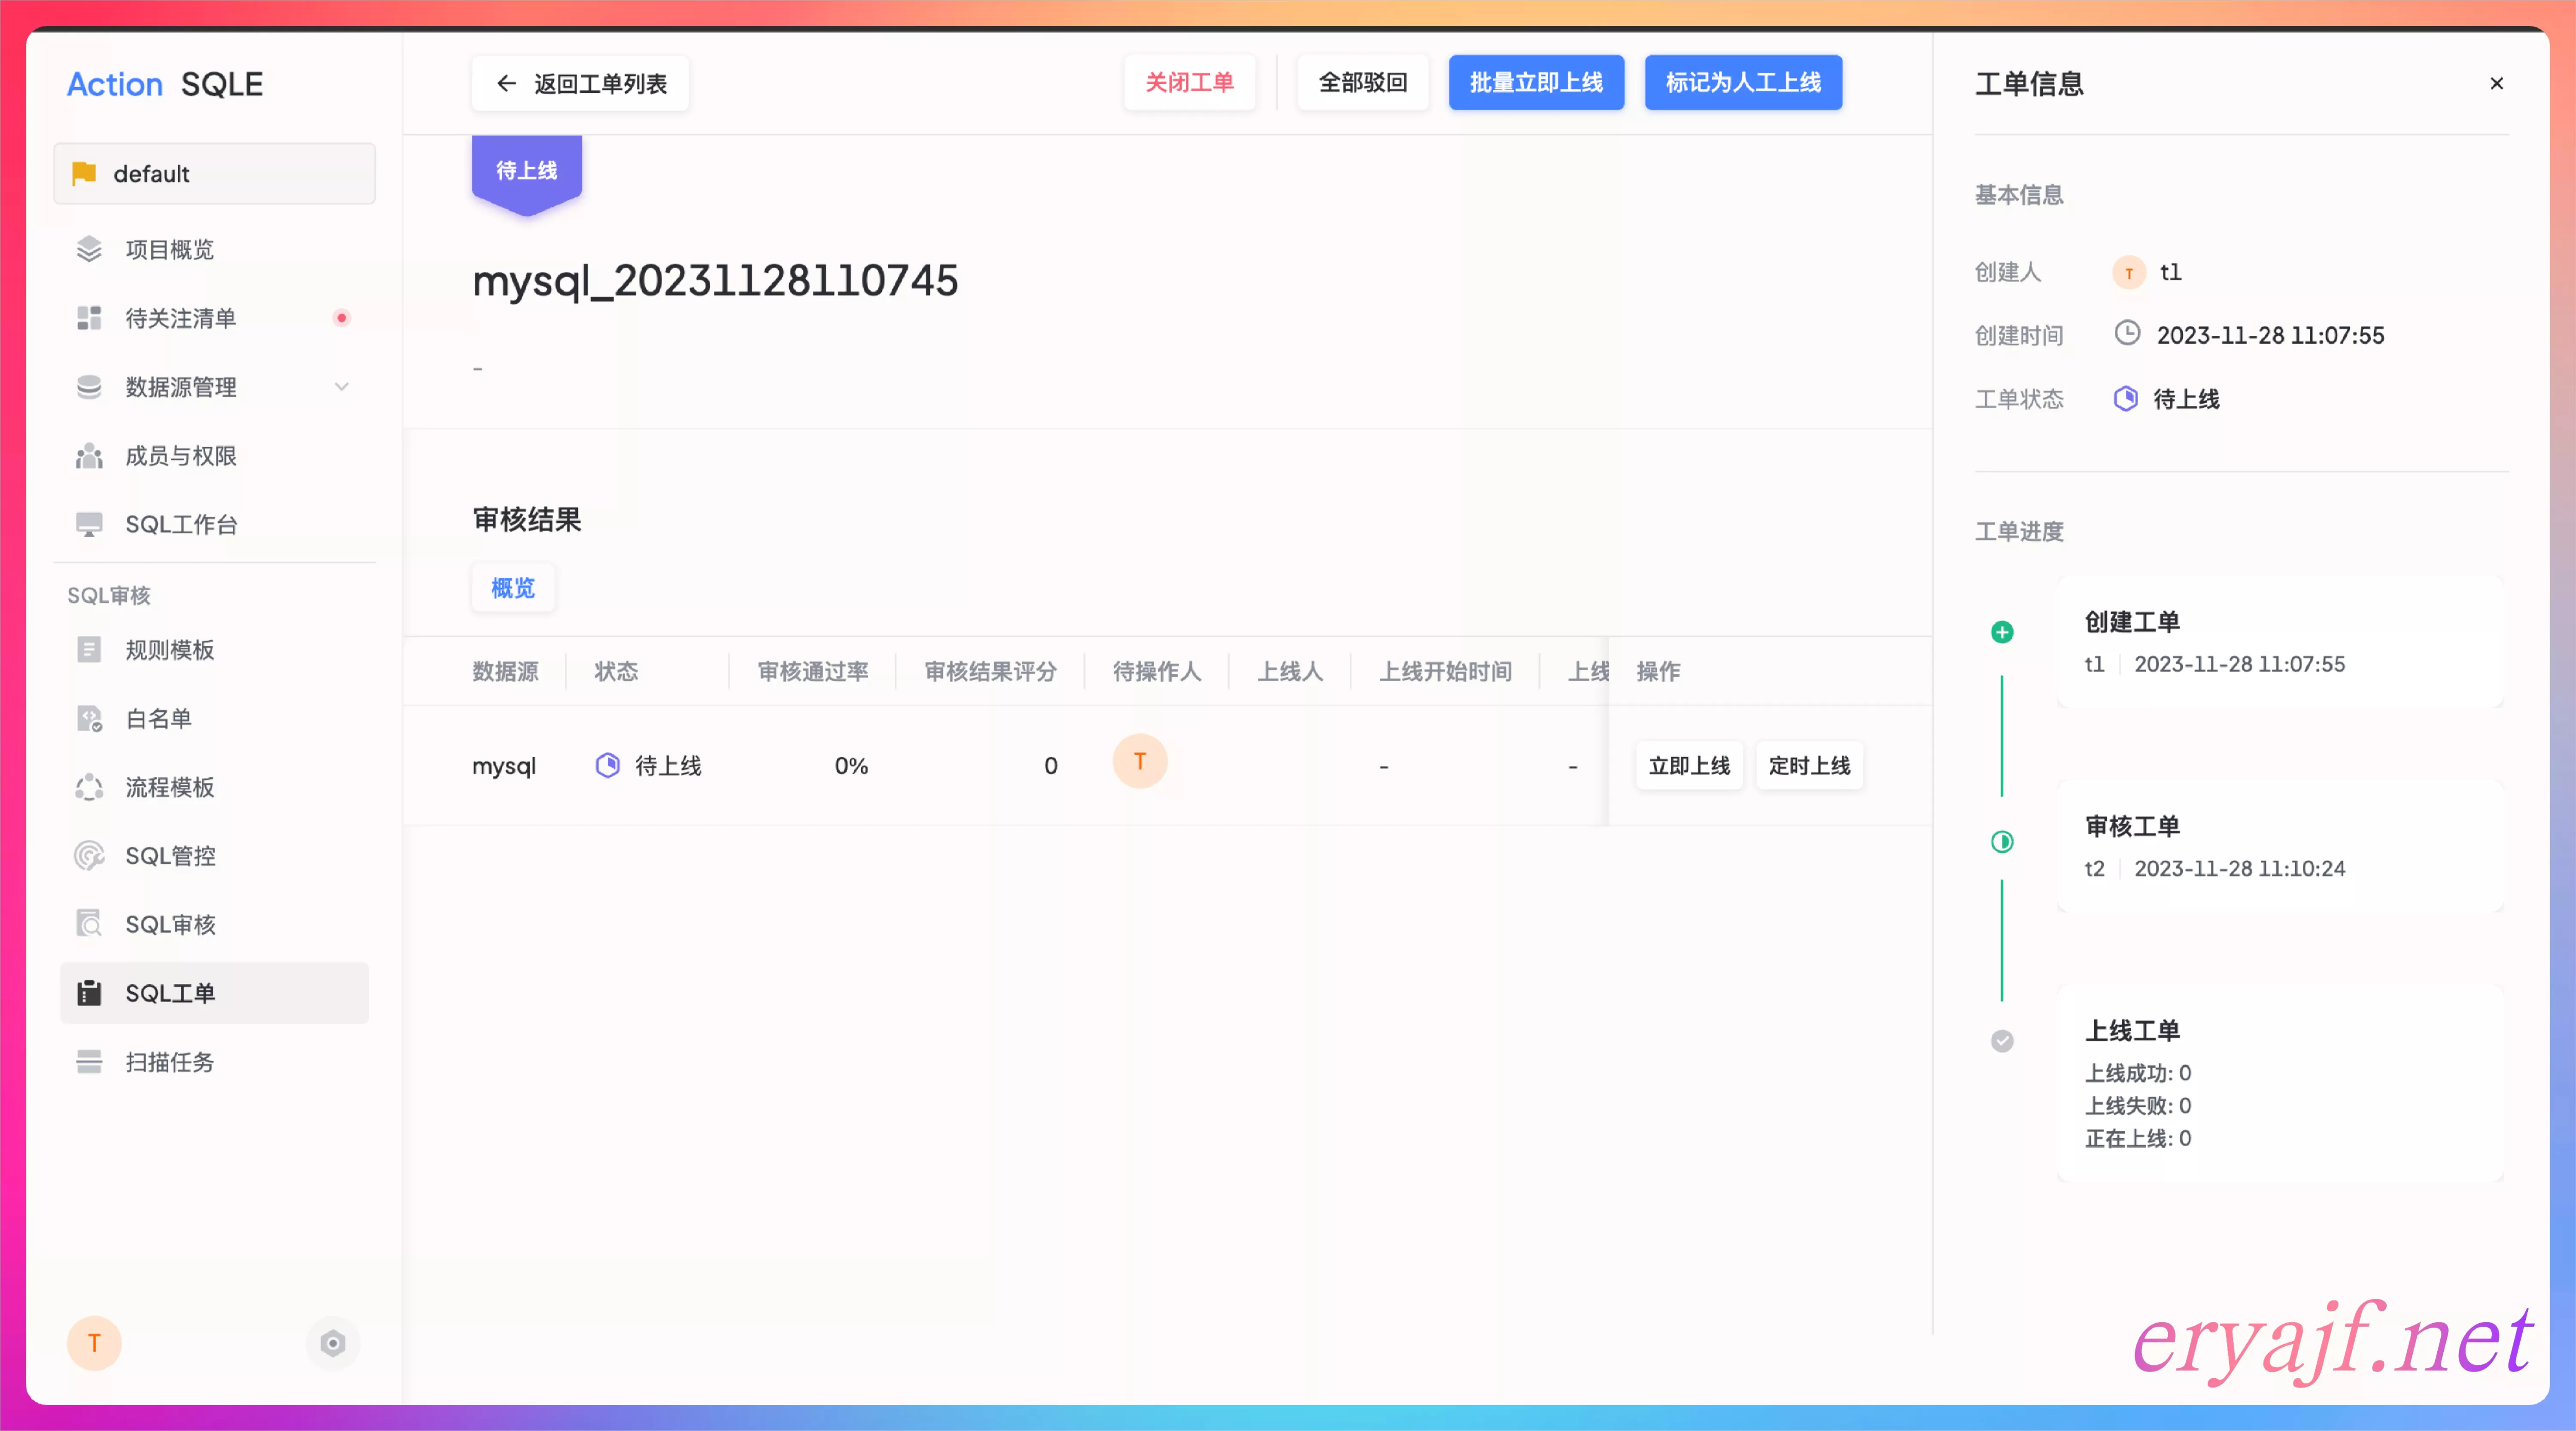Click the grey check icon for 上线工单 step

pos(2002,1042)
